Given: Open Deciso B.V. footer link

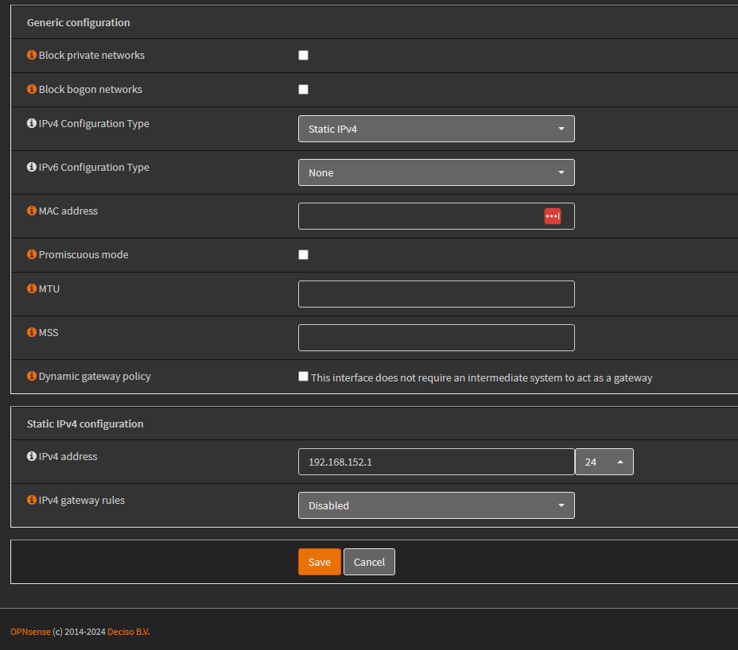Looking at the screenshot, I should click(129, 632).
